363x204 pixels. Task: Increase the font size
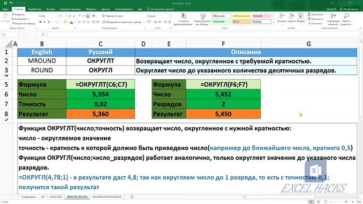coord(70,16)
